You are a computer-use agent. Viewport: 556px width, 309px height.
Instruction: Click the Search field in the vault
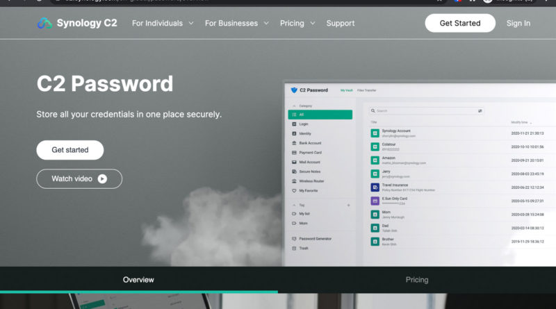point(424,110)
